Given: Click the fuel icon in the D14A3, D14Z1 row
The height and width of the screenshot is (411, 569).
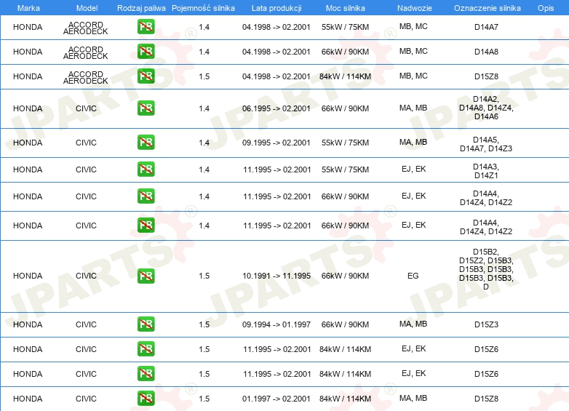Looking at the screenshot, I should click(146, 169).
